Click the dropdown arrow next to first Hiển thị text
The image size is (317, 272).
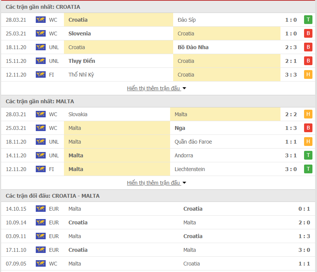(184, 88)
